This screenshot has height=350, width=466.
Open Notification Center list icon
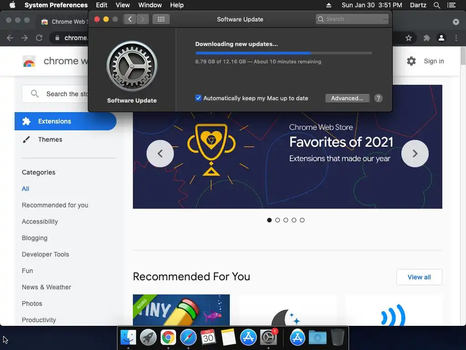(451, 5)
